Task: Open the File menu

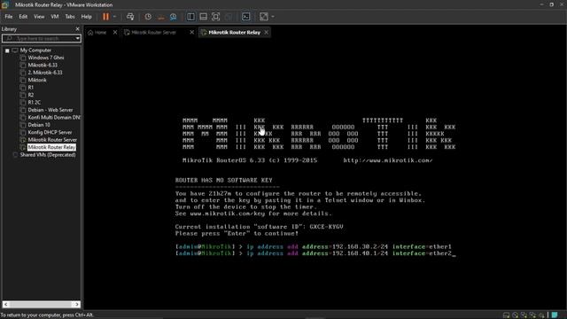Action: 9,17
